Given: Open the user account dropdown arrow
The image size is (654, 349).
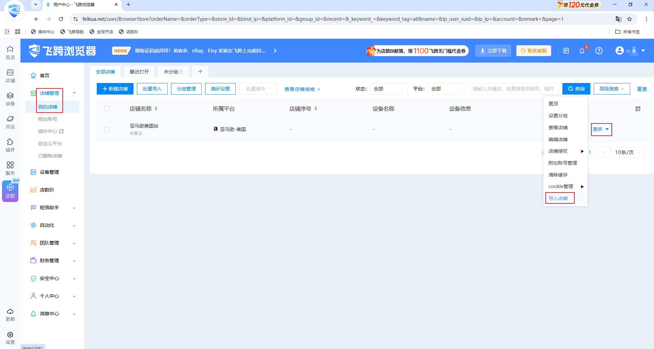Looking at the screenshot, I should 643,51.
